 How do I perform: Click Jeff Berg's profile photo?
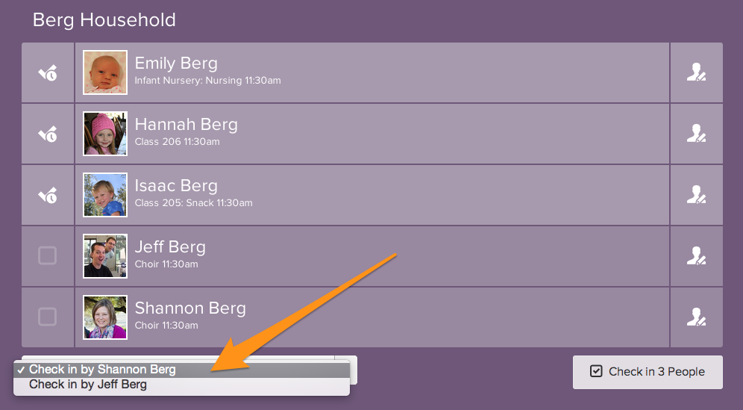click(x=105, y=256)
